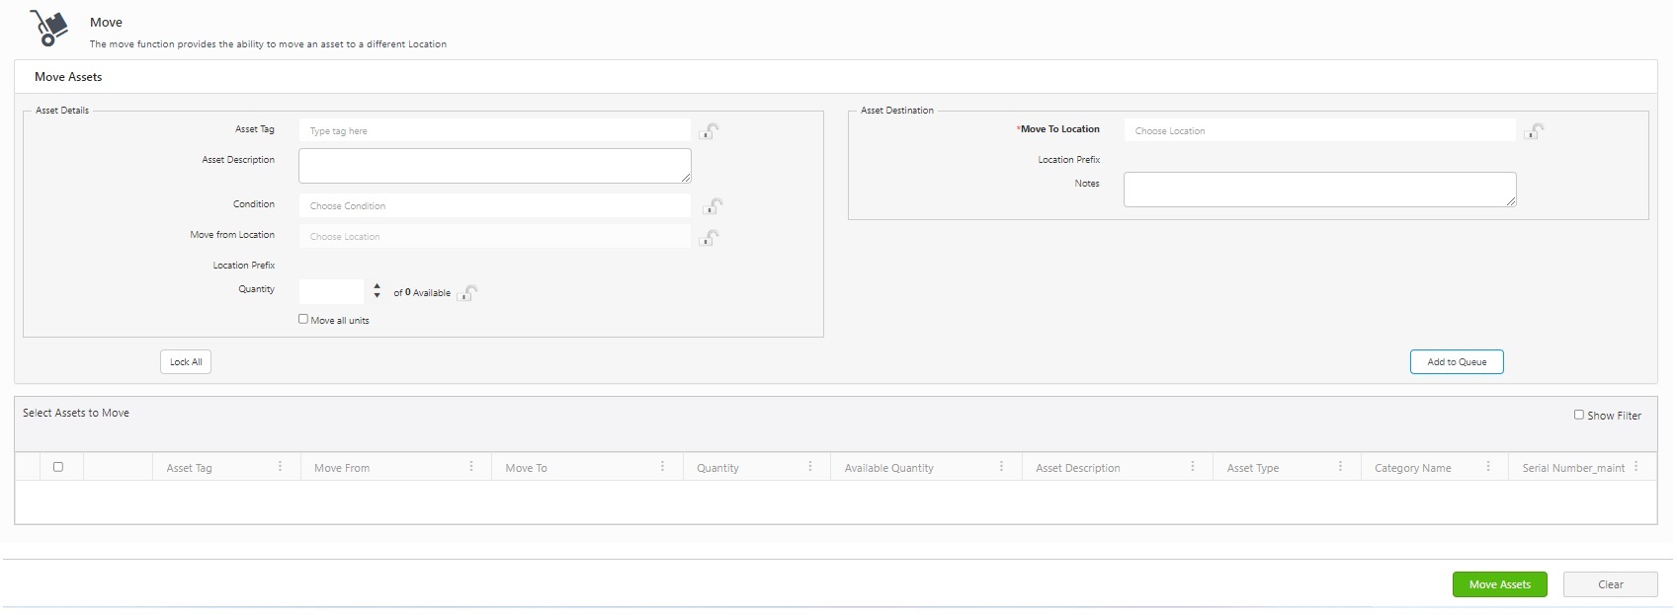1677x615 pixels.
Task: Click the green Move Assets button
Action: [x=1499, y=584]
